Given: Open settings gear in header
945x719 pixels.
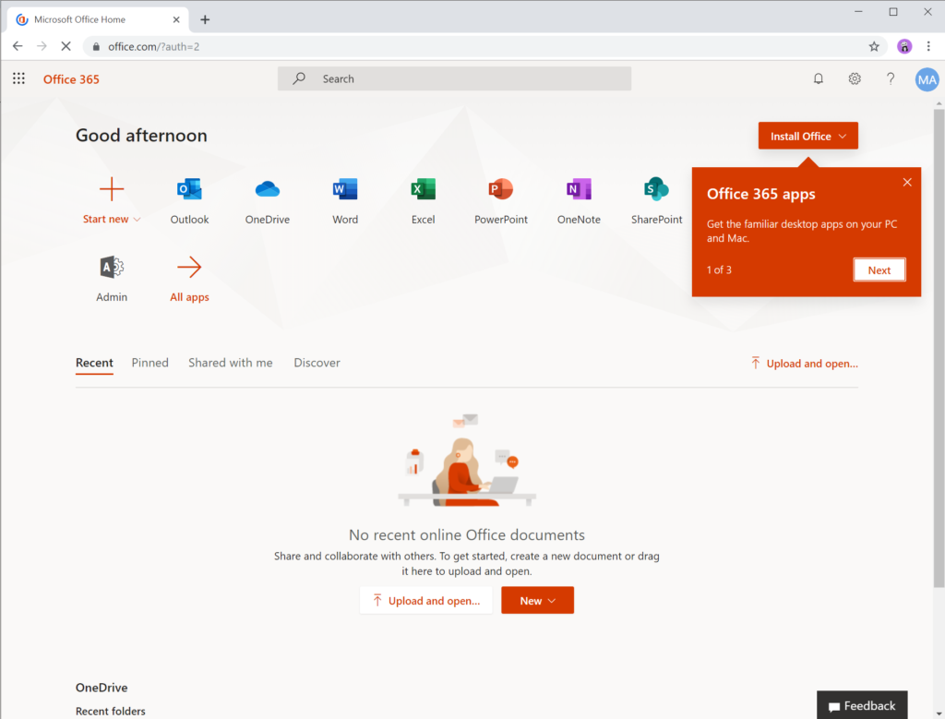Looking at the screenshot, I should [854, 78].
